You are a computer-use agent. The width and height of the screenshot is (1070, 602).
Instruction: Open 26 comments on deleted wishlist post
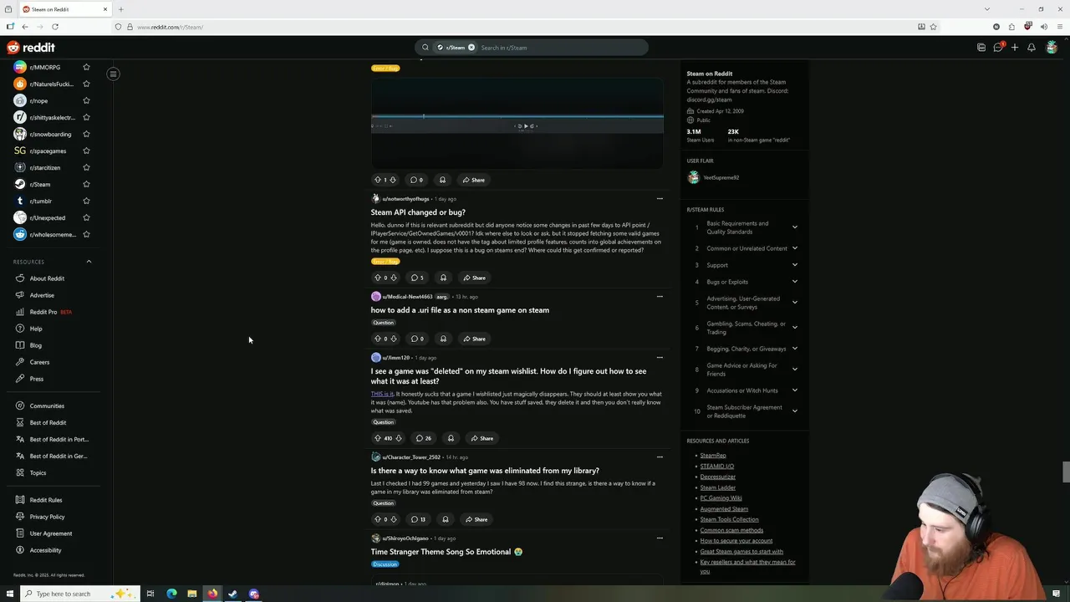pos(424,438)
